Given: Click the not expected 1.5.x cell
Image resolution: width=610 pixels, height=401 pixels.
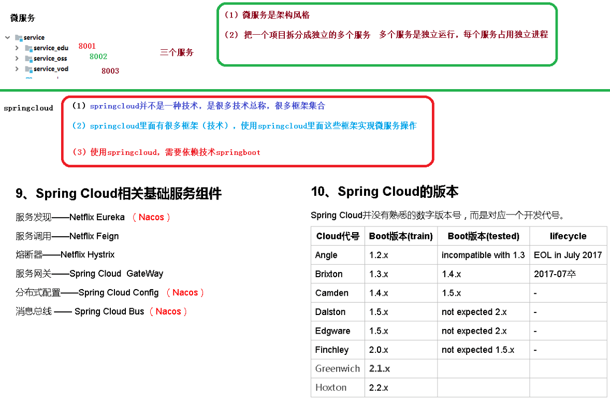Looking at the screenshot, I should coord(483,350).
